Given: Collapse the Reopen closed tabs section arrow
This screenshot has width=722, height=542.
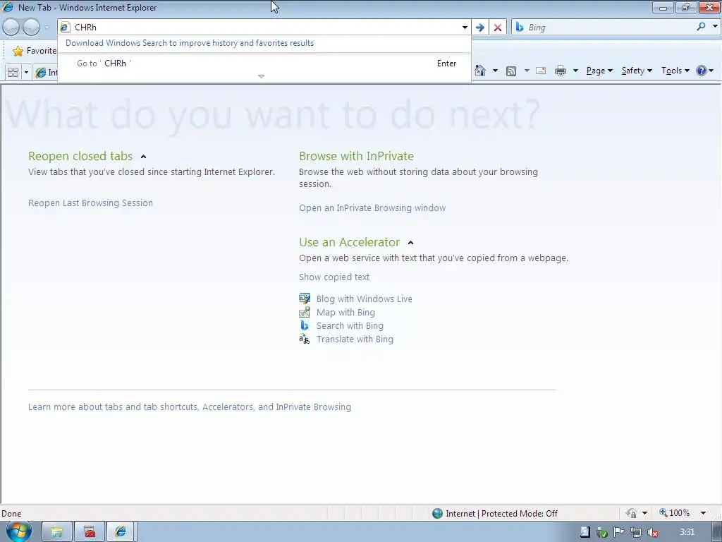Looking at the screenshot, I should [143, 157].
